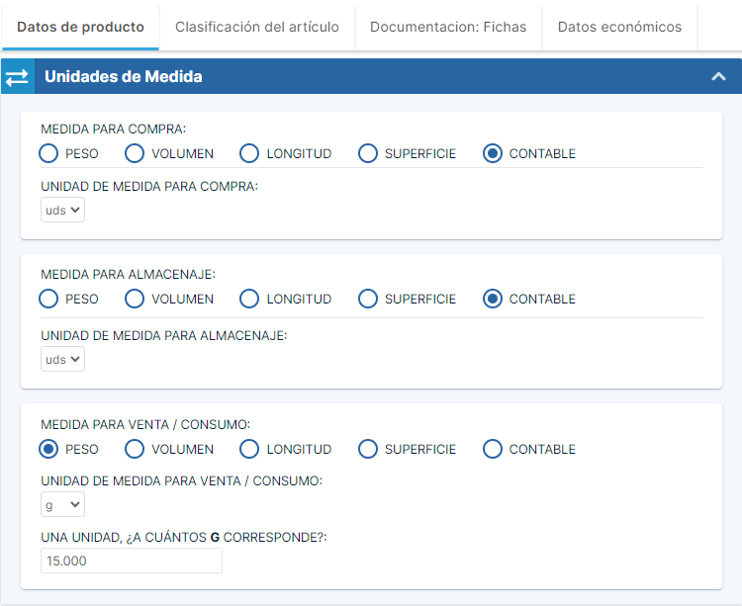The height and width of the screenshot is (606, 742).
Task: Click the grams per unit field showing 15.000
Action: pos(131,561)
